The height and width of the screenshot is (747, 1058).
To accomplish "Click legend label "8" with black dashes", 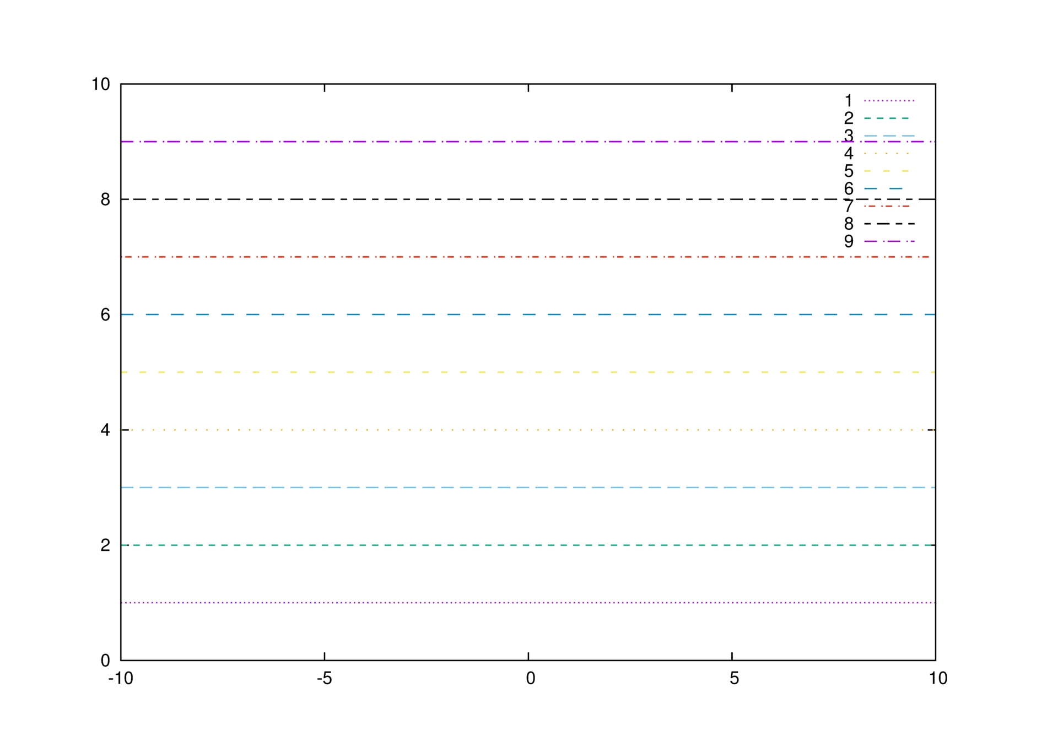I will pos(848,224).
